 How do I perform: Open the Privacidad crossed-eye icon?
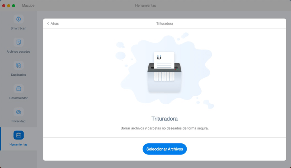tap(18, 112)
